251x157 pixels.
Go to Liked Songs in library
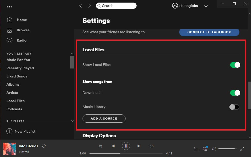click(17, 76)
